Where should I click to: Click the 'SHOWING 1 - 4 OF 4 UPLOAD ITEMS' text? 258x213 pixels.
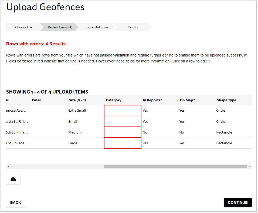(x=47, y=92)
